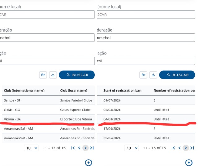This screenshot has height=166, width=209.
Task: Click '11 – 15 of 15' text right panel
Action: (155, 148)
